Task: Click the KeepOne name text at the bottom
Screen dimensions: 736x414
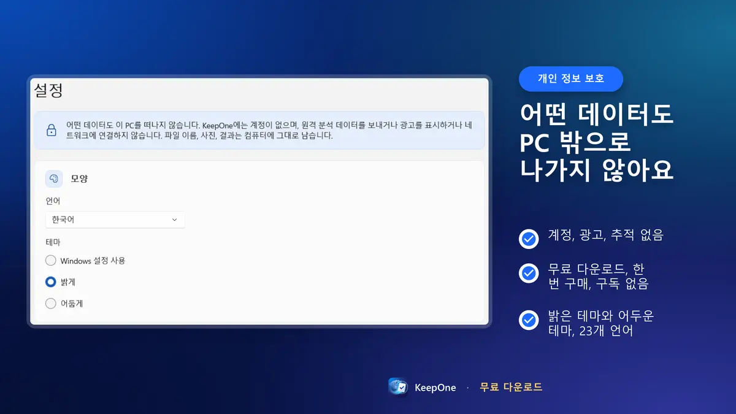Action: coord(435,388)
